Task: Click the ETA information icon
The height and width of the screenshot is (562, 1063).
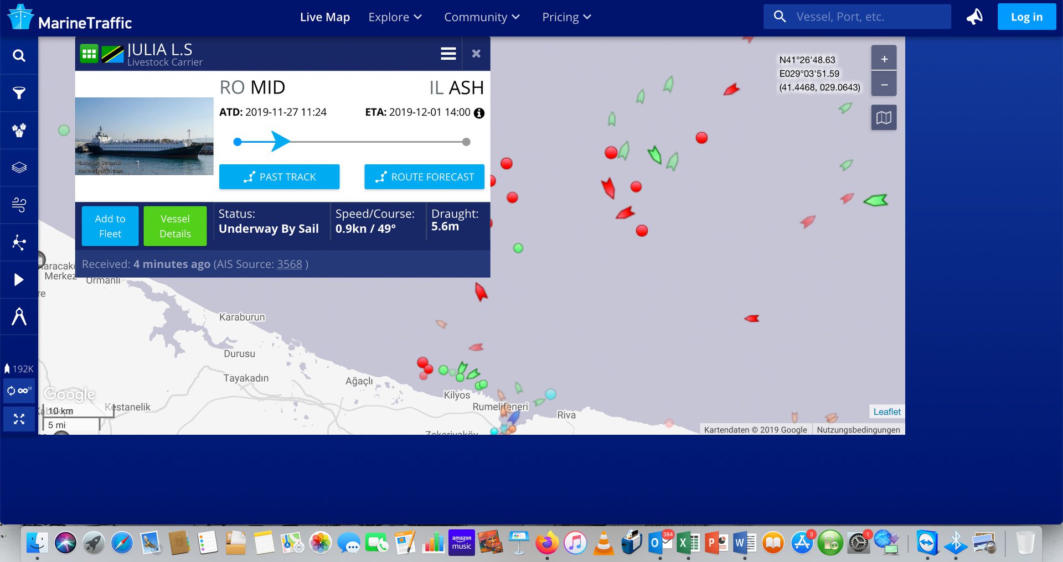Action: click(x=479, y=113)
